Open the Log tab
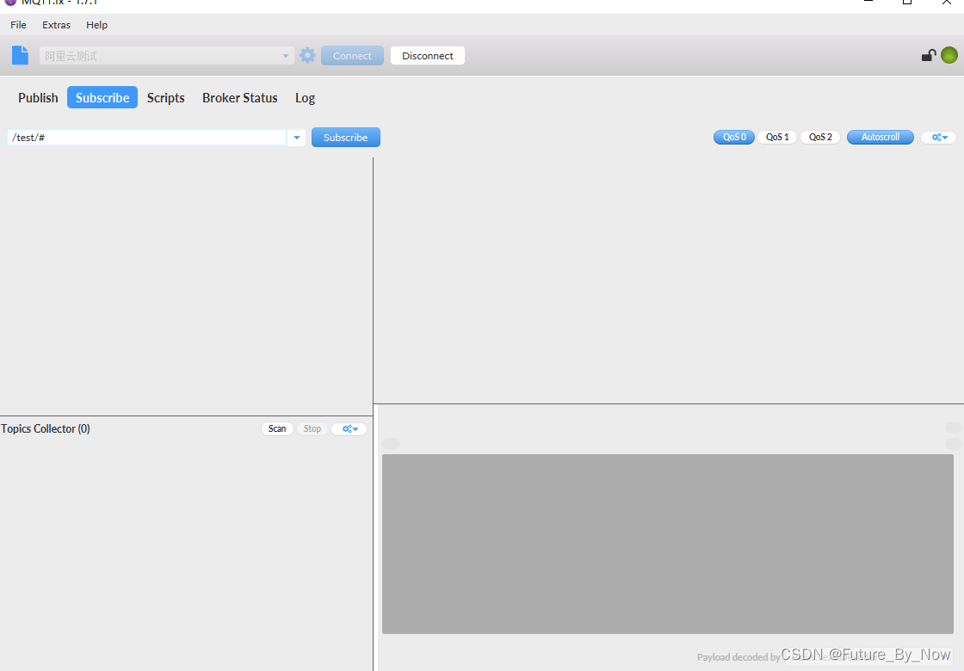 coord(305,98)
